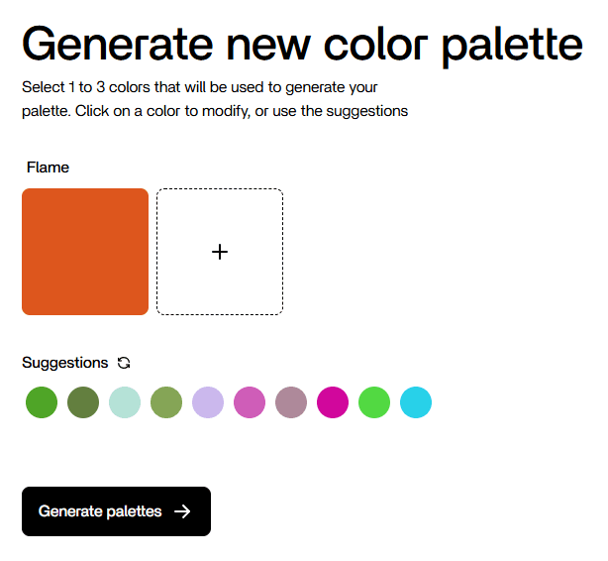Pick the bright green suggestion circle
The height and width of the screenshot is (561, 608).
click(42, 402)
